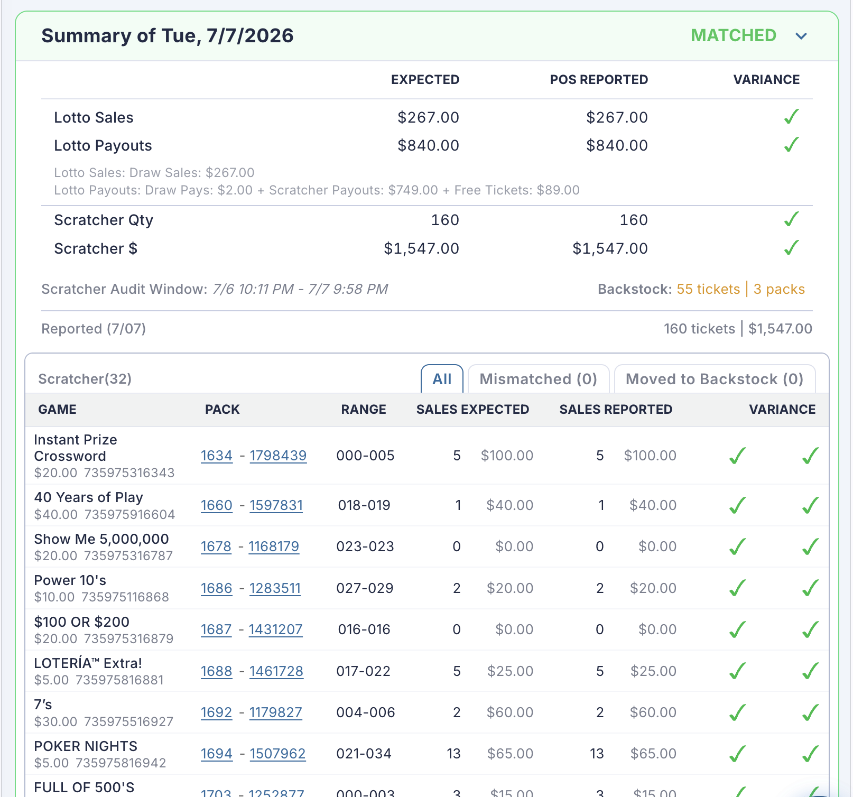This screenshot has height=797, width=853.
Task: Click the 160 tickets reported total
Action: click(699, 329)
